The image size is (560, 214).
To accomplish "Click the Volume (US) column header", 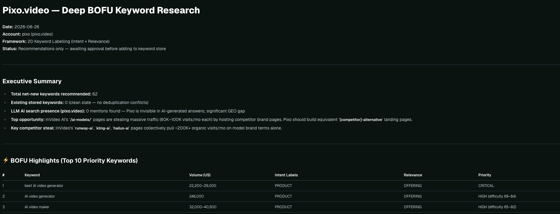I will coord(200,175).
